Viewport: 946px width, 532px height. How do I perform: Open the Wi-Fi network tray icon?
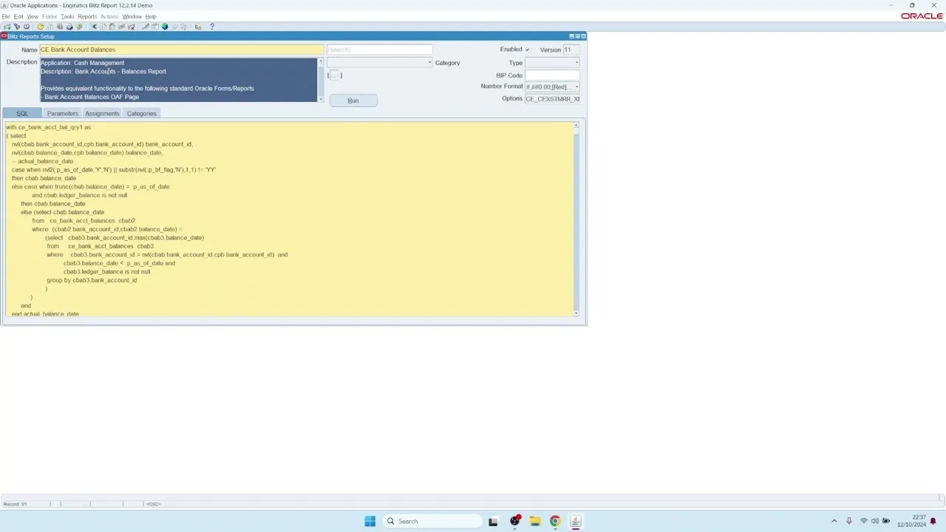click(x=864, y=521)
